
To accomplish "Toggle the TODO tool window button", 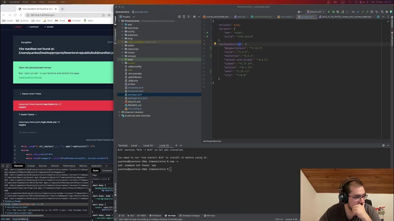I will pos(142,215).
